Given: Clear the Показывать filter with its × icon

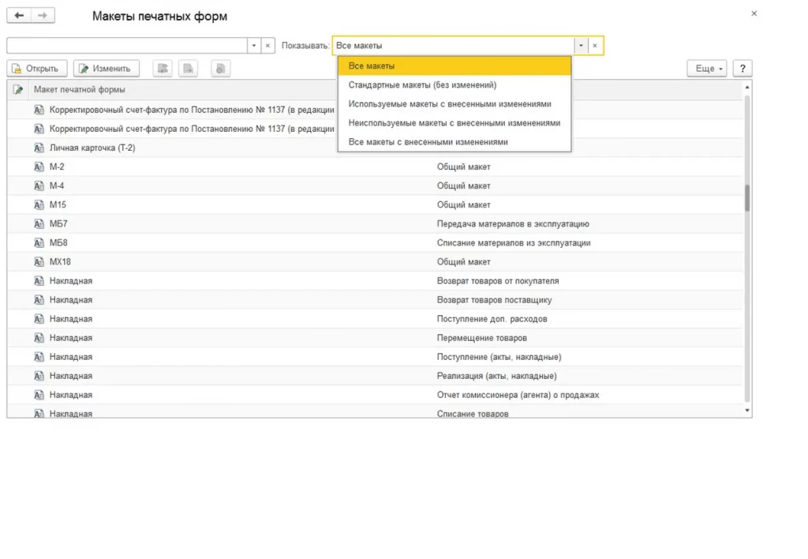Looking at the screenshot, I should pos(595,45).
